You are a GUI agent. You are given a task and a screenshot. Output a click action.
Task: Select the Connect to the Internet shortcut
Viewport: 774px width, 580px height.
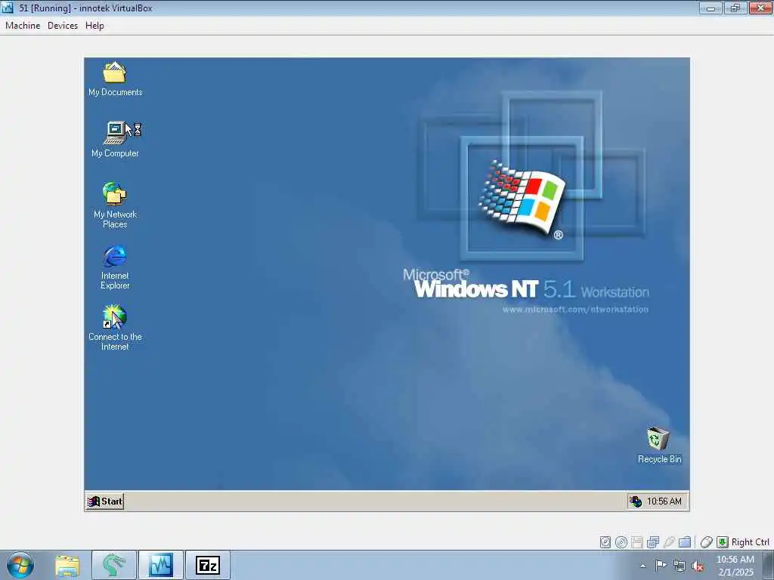tap(115, 328)
